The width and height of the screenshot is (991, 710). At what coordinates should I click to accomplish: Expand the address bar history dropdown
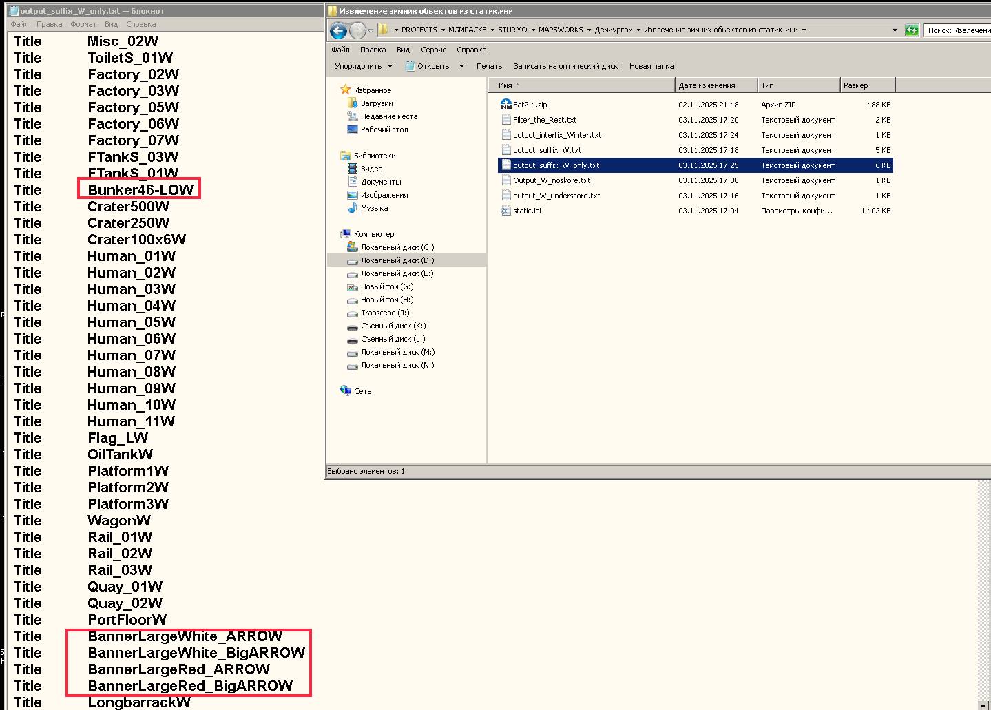895,30
